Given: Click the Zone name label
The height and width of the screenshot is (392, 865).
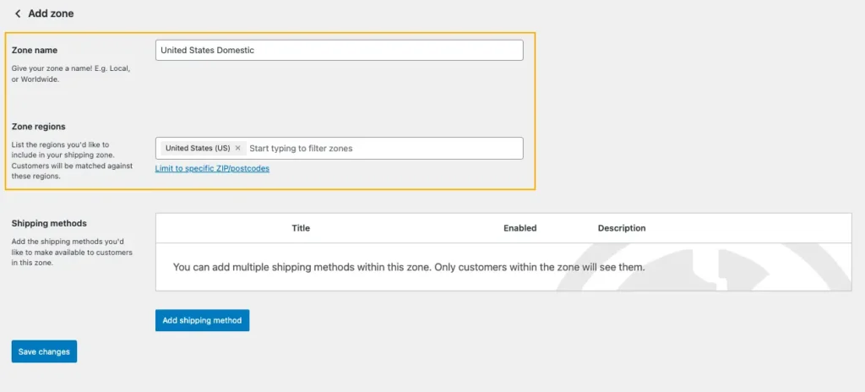Looking at the screenshot, I should pos(35,51).
